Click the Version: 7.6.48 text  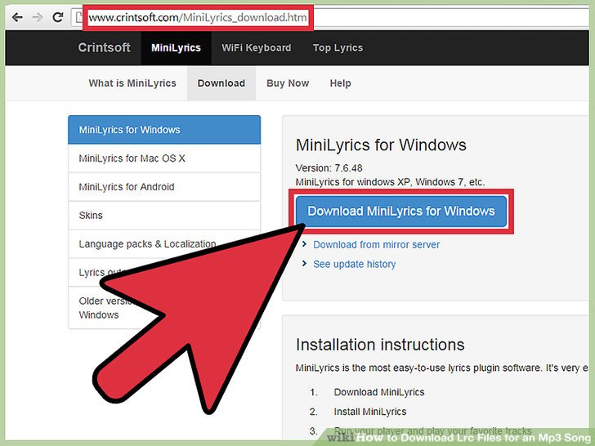click(x=329, y=168)
